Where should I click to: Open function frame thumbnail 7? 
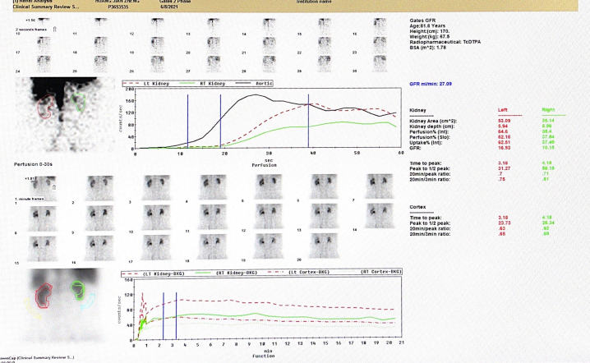point(380,186)
